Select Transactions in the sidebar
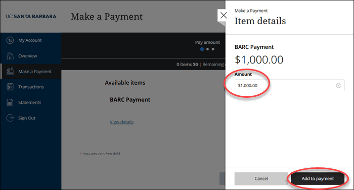Image resolution: width=354 pixels, height=190 pixels. (31, 87)
